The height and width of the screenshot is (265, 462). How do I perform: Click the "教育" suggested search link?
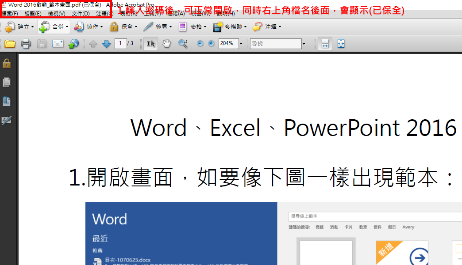[x=363, y=227]
